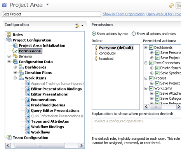Open Show in Team Organization link

point(124,14)
